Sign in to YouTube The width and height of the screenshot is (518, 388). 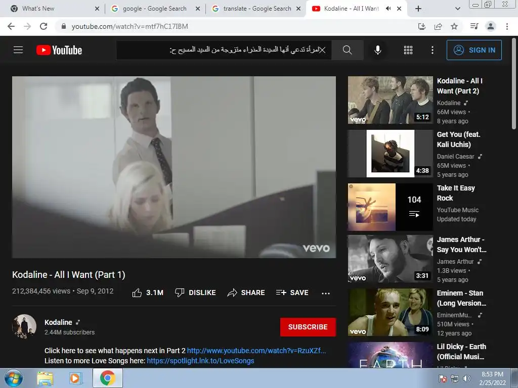[474, 50]
